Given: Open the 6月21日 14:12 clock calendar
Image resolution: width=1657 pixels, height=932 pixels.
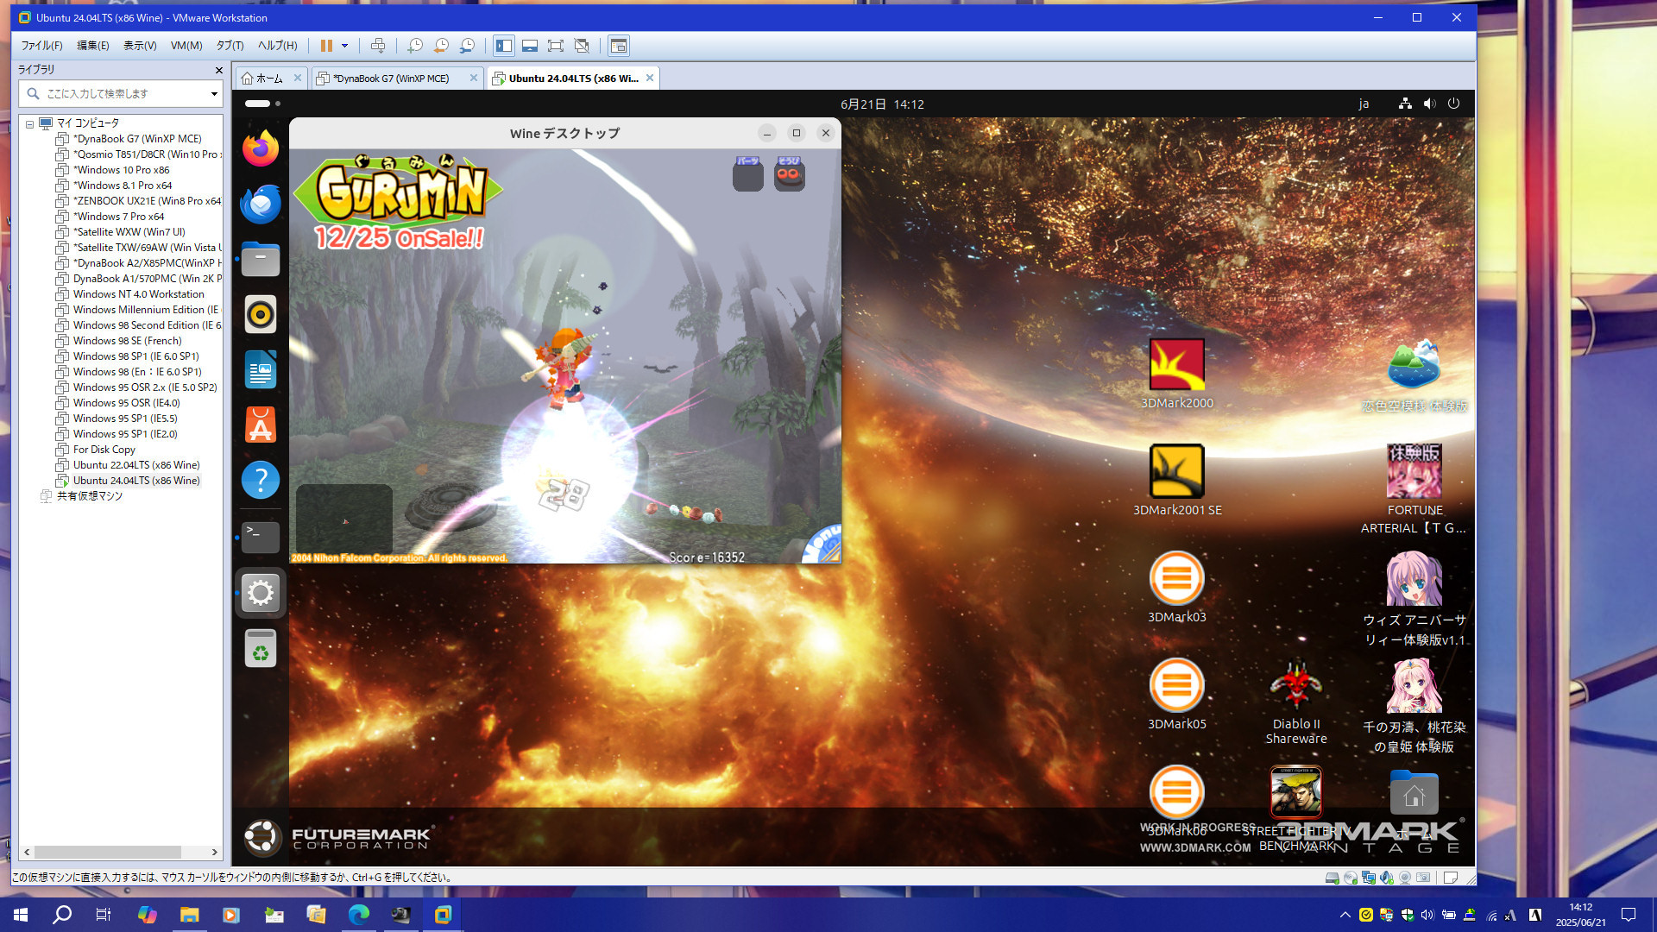Looking at the screenshot, I should 882,104.
